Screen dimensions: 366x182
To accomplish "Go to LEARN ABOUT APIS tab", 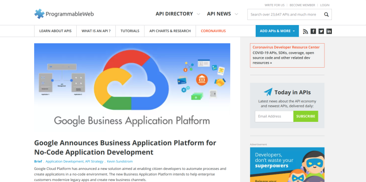I will (55, 31).
